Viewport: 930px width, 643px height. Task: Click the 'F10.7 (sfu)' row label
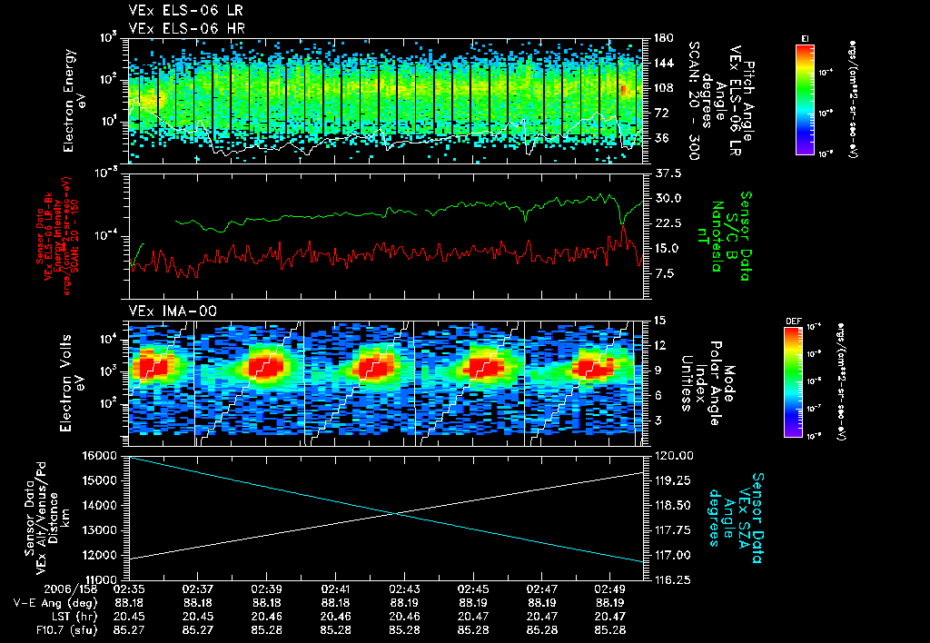click(x=65, y=630)
